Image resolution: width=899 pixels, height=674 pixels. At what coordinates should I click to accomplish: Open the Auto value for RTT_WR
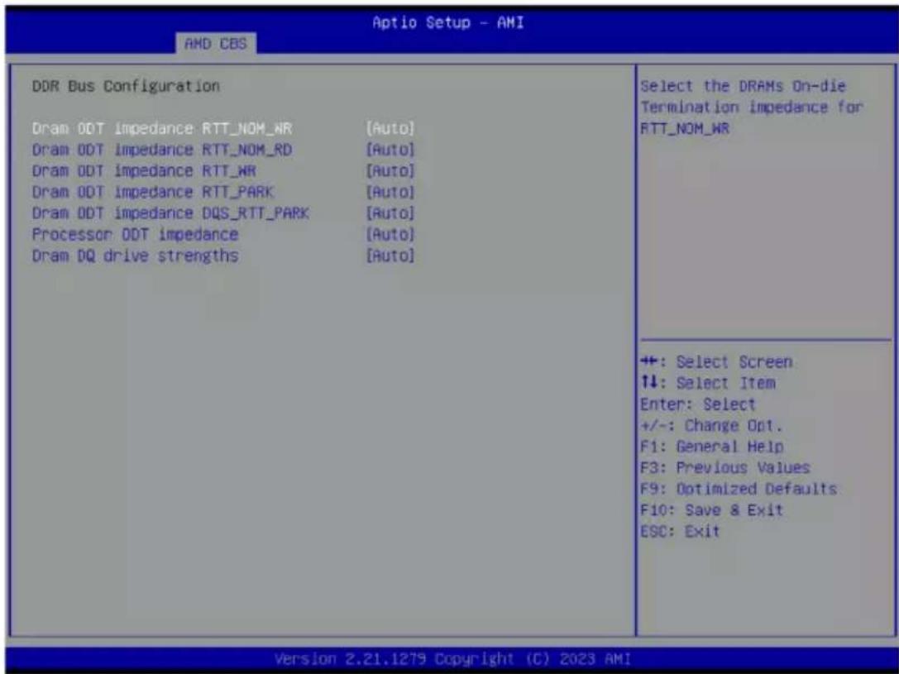pos(390,171)
